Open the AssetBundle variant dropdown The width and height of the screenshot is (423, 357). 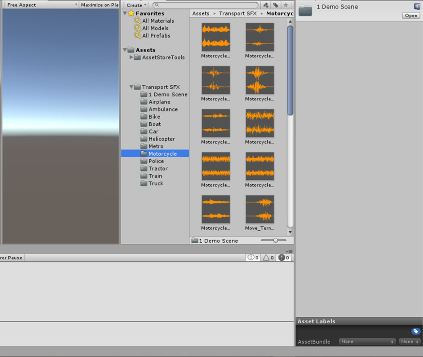tap(410, 342)
